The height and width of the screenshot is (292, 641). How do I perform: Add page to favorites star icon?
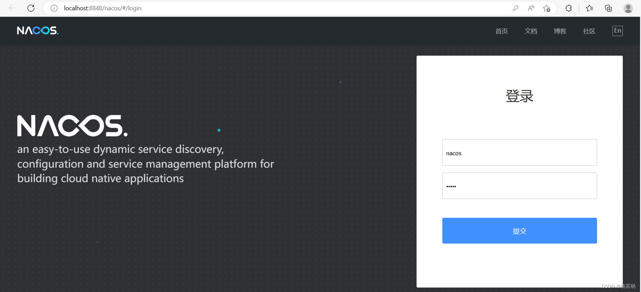pyautogui.click(x=547, y=8)
